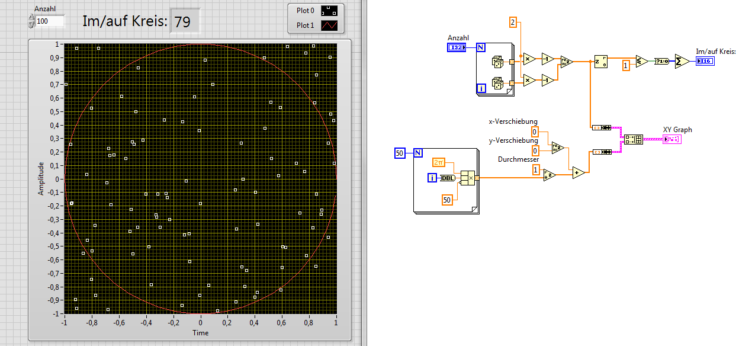Select the 2π constant in the loop

coord(439,162)
